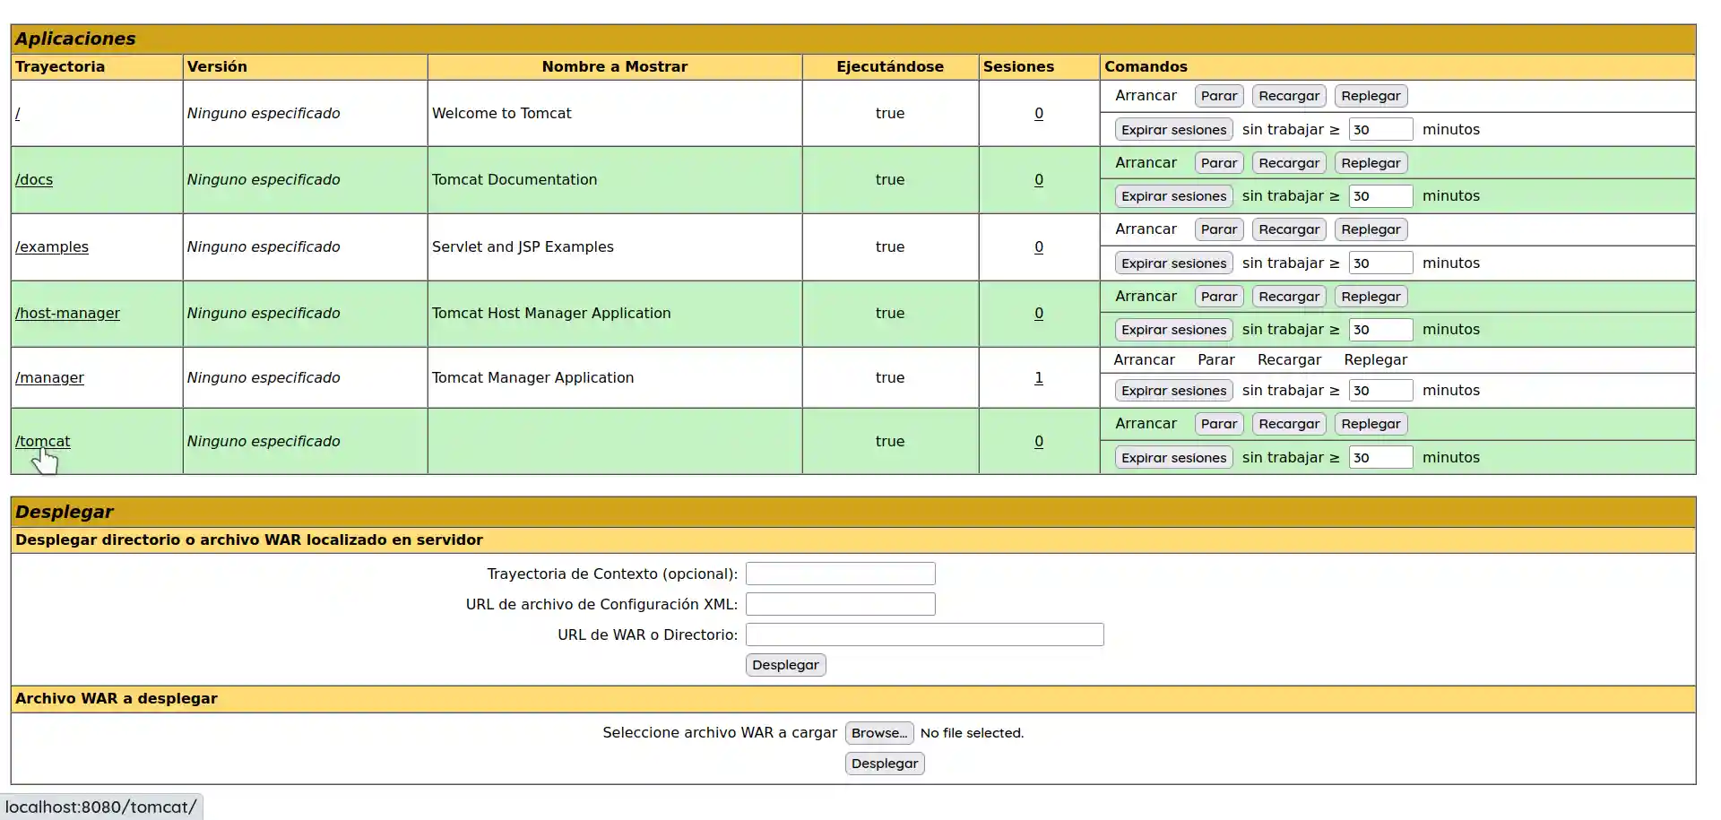Click the Trayectoria de Contexto input field

click(x=840, y=574)
